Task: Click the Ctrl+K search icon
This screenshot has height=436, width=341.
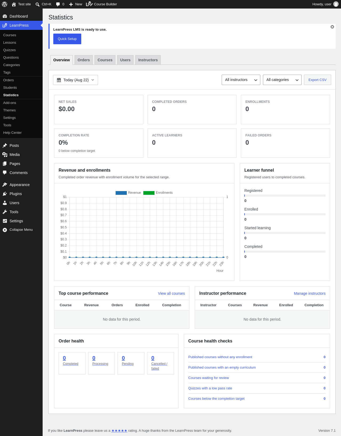Action: 38,4
